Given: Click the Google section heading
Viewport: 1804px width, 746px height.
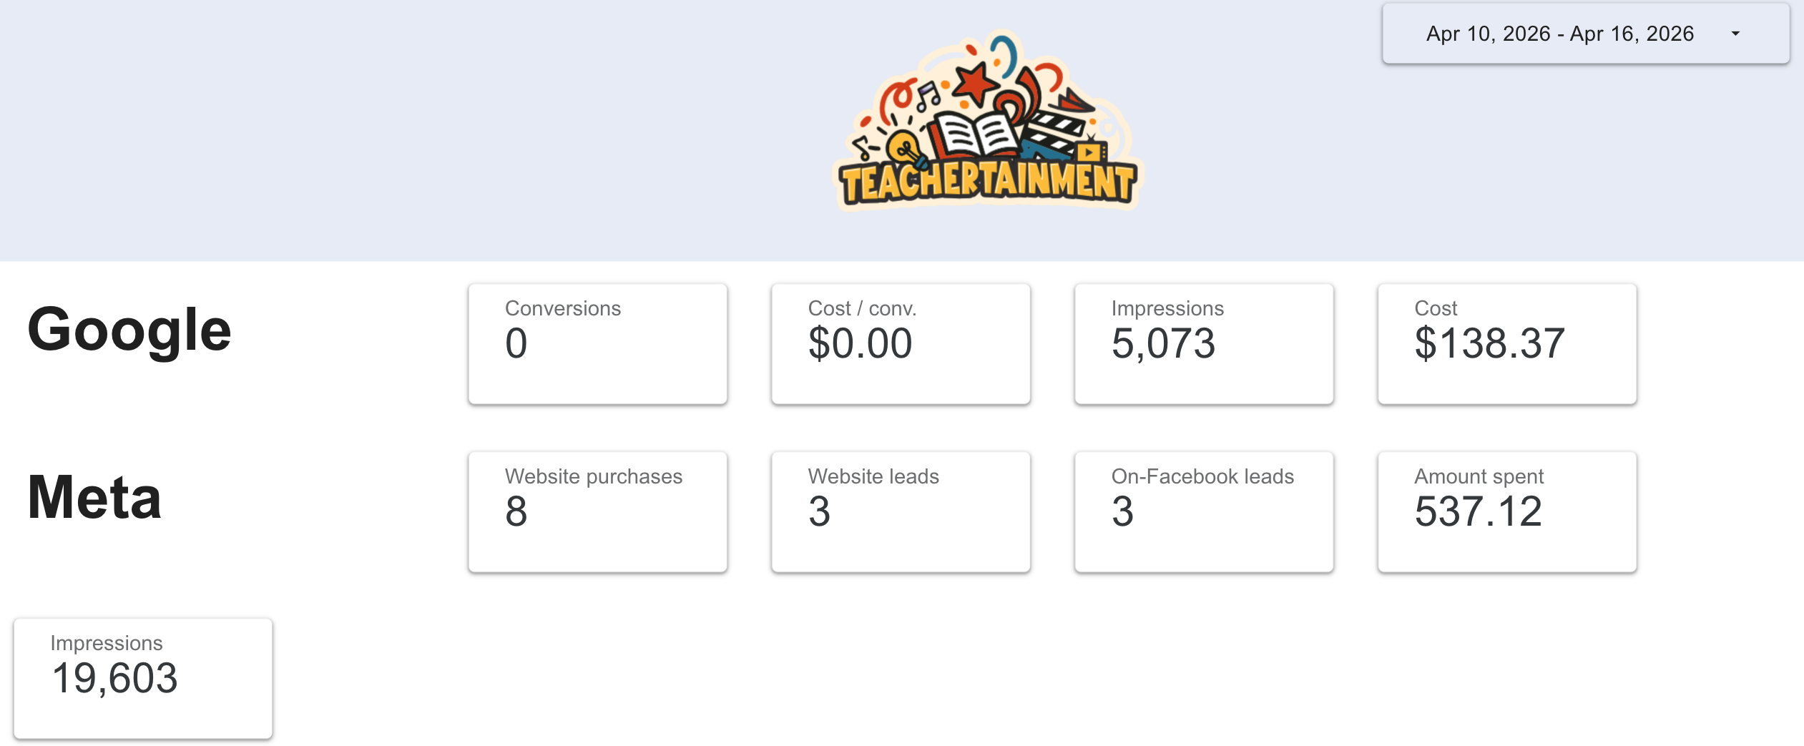Looking at the screenshot, I should (130, 329).
